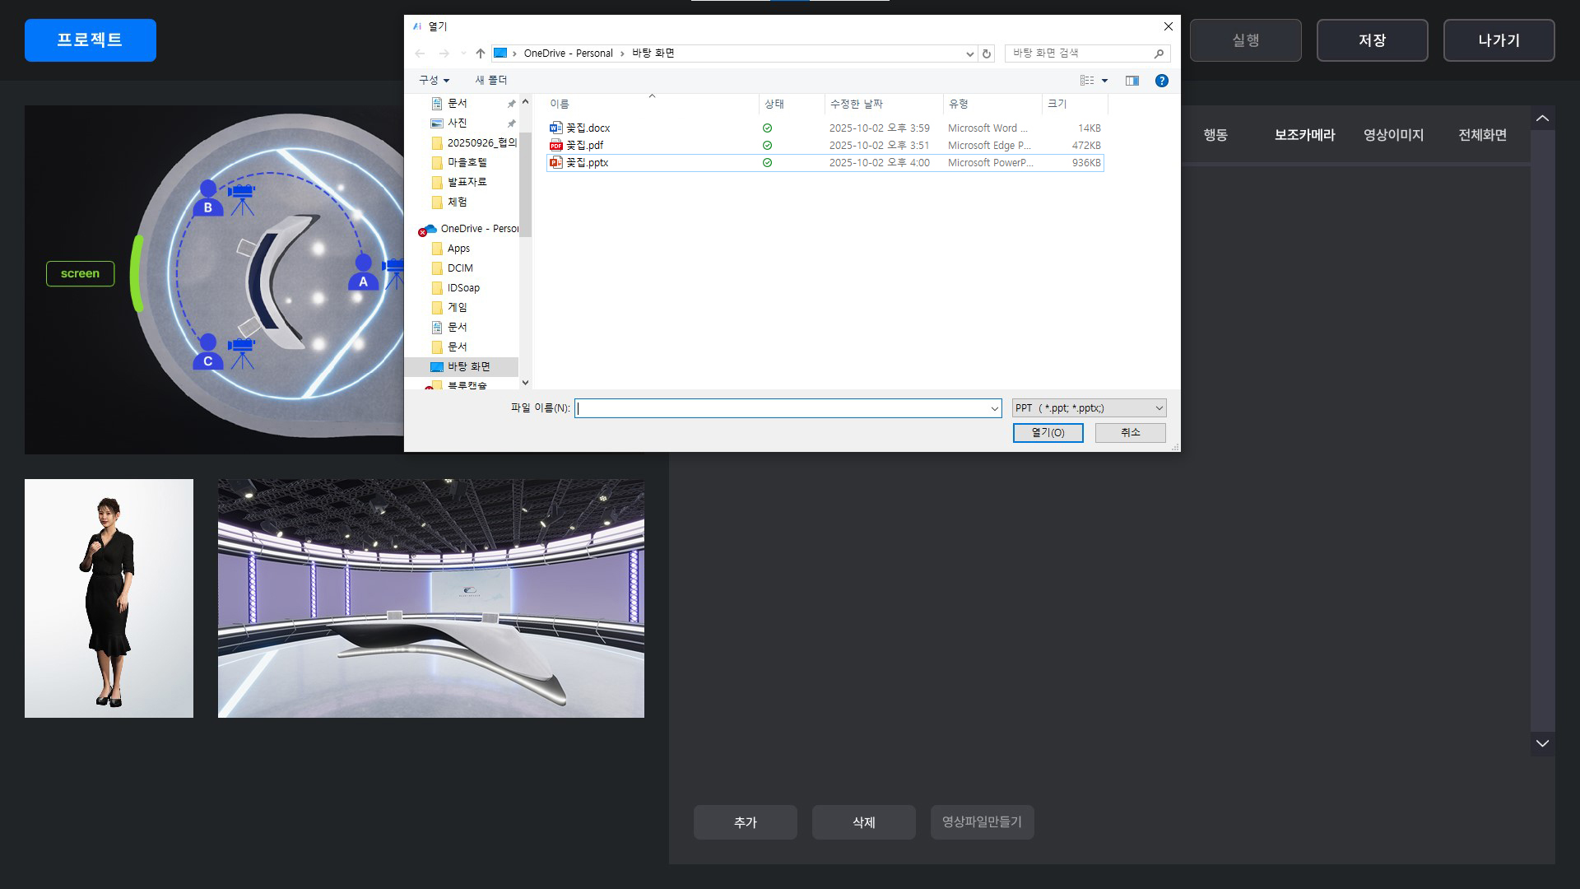This screenshot has height=889, width=1580.
Task: Click the presenter avatar thumbnail
Action: (109, 598)
